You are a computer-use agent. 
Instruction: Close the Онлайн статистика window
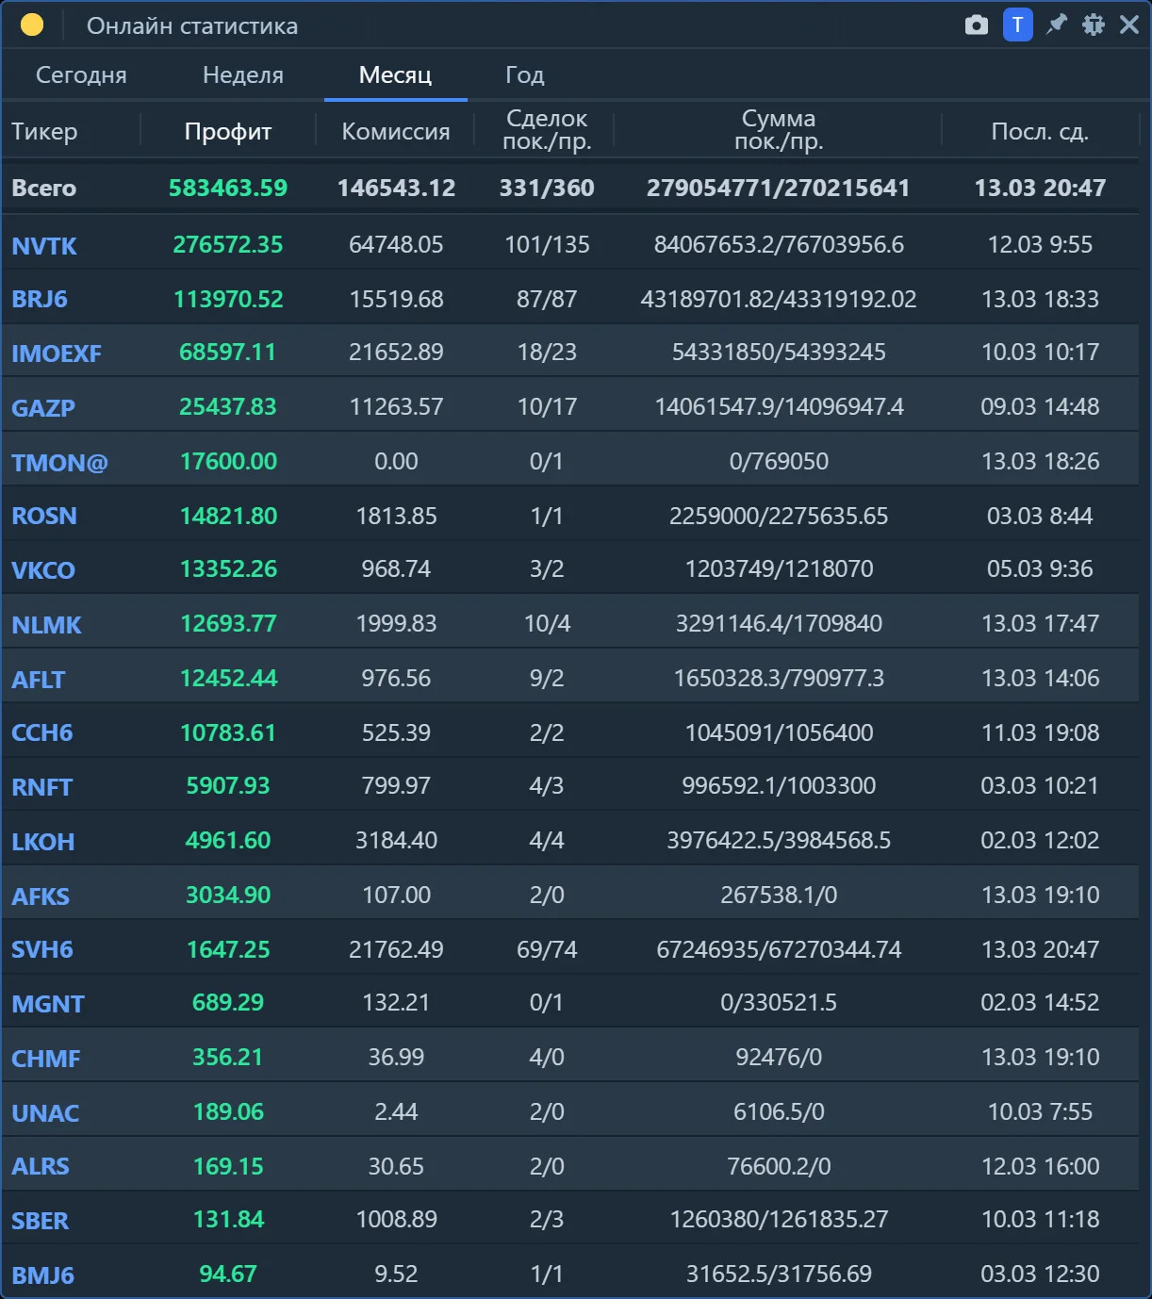coord(1129,25)
